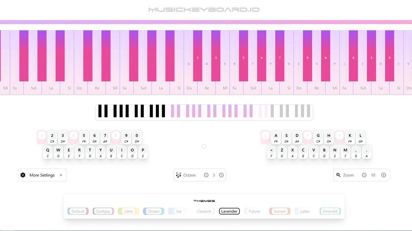Select the Darkpsy theme
Viewport: 412px width, 231px height.
pyautogui.click(x=103, y=211)
